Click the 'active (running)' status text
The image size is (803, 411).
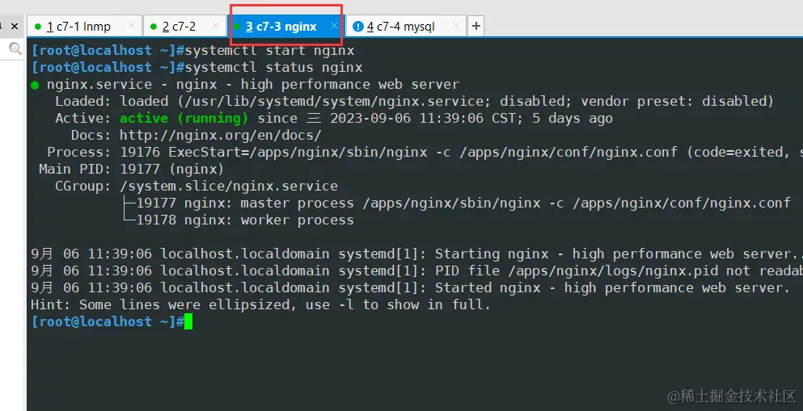pos(184,118)
